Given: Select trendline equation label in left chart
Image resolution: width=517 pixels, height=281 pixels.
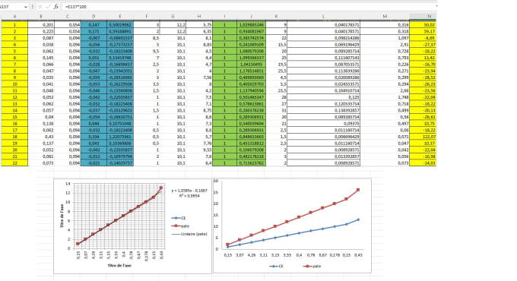Looking at the screenshot, I should (189, 193).
